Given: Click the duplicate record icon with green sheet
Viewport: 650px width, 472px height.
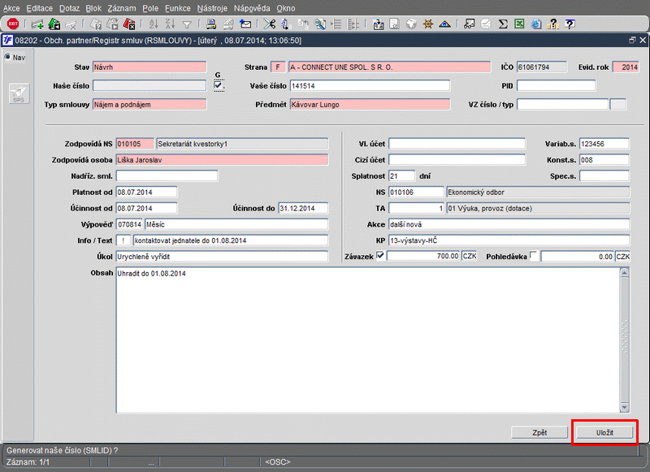Looking at the screenshot, I should tap(54, 24).
